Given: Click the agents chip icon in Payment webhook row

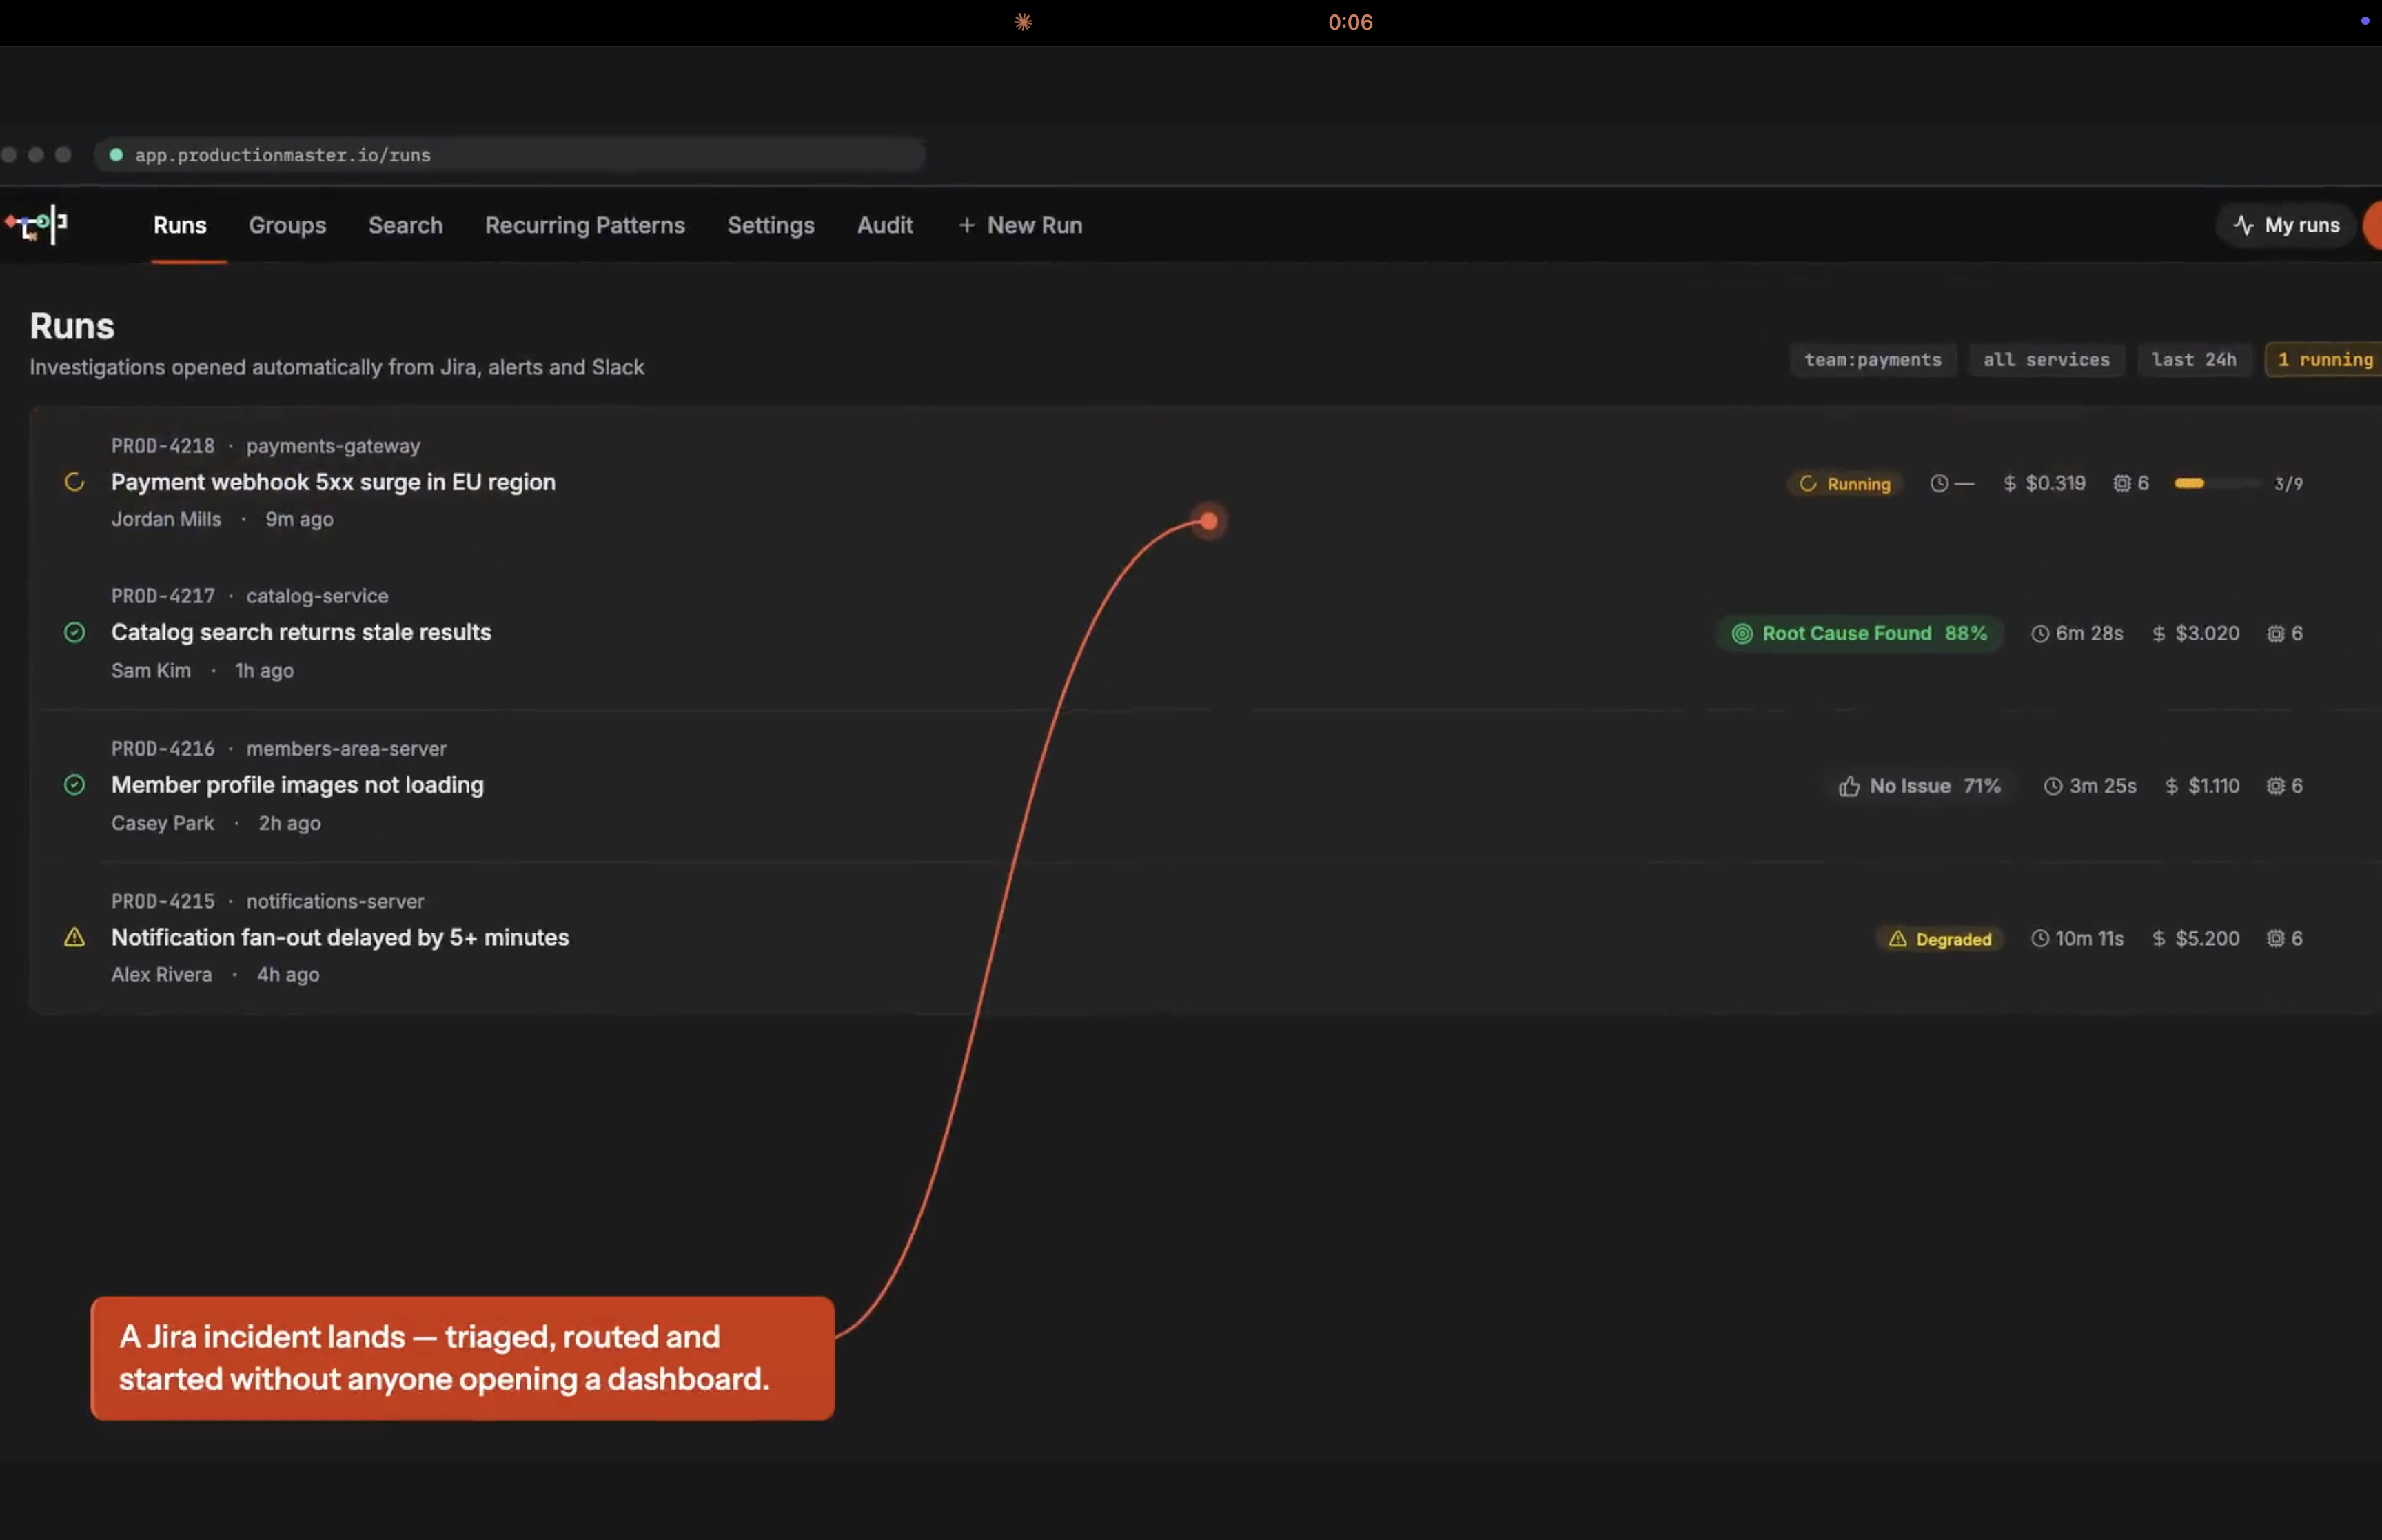Looking at the screenshot, I should click(2121, 484).
